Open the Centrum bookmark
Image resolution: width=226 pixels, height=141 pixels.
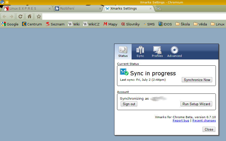point(32,24)
